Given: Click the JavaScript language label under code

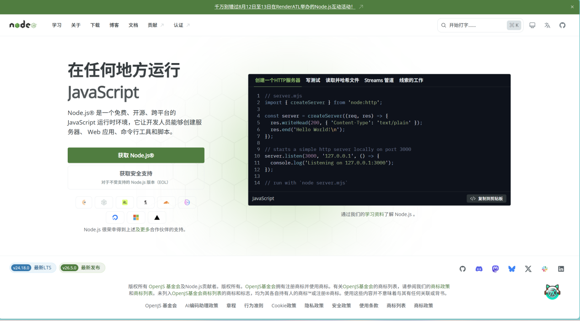Looking at the screenshot, I should coord(263,198).
